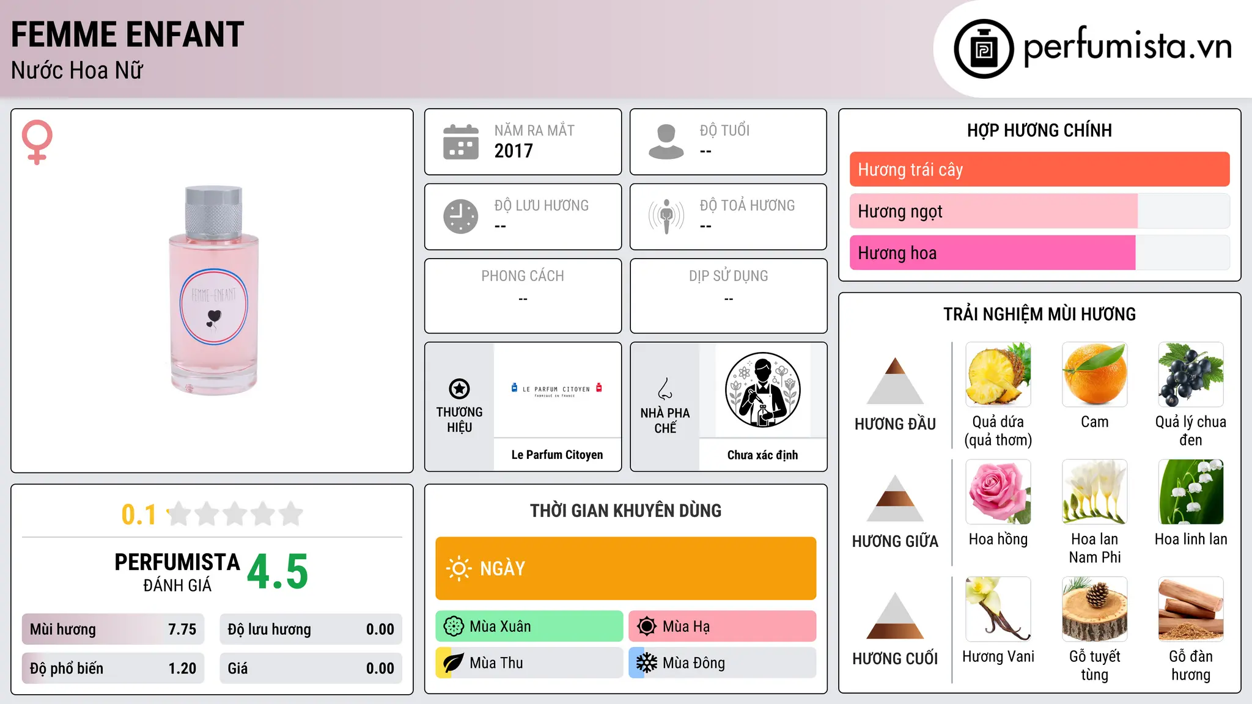The width and height of the screenshot is (1252, 704).
Task: Open the rose (Hoa hồng) note image
Action: [x=998, y=492]
